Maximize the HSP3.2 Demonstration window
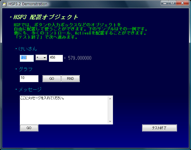Image resolution: width=191 pixels, height=150 pixels. pyautogui.click(x=172, y=3)
